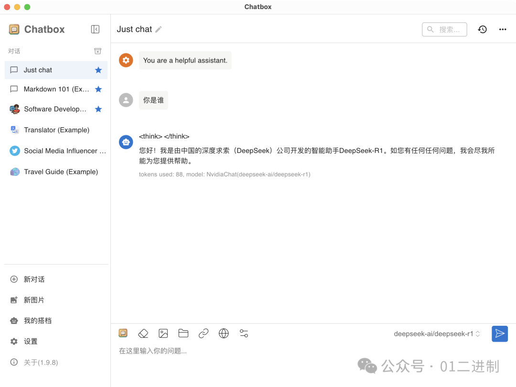Open the Markdown 101 (Example) conversation
The height and width of the screenshot is (387, 516).
point(56,89)
